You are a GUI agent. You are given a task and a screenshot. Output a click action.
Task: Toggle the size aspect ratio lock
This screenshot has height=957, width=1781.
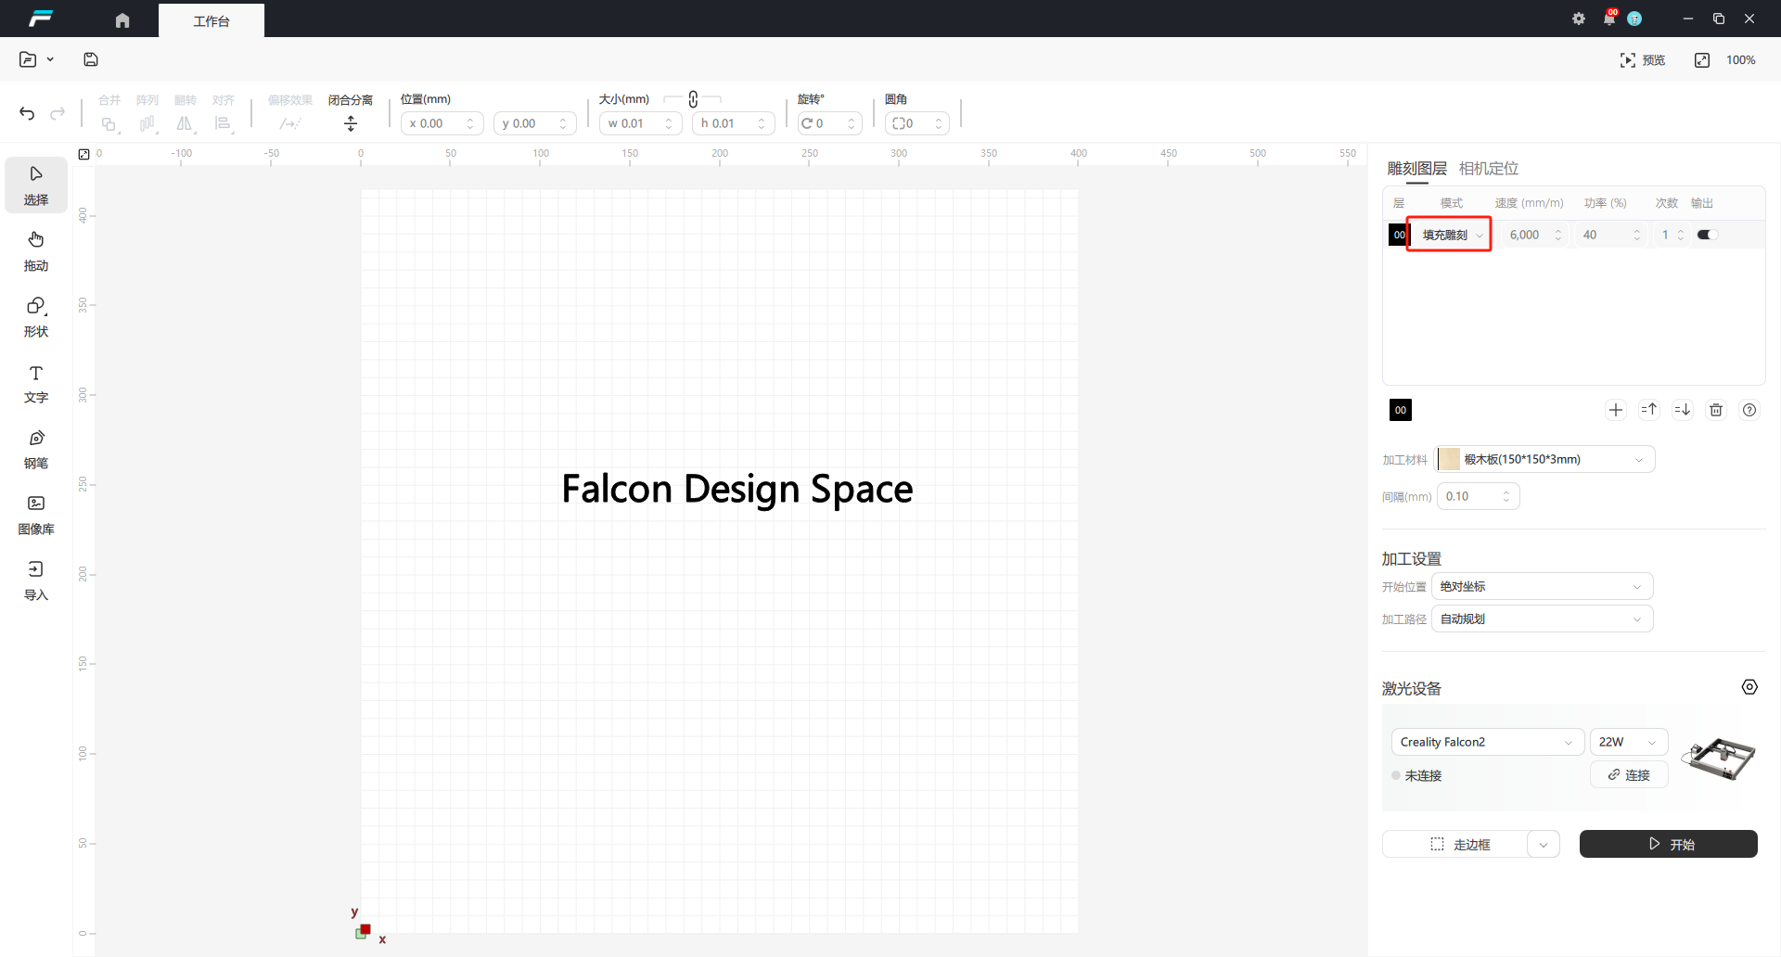[693, 99]
